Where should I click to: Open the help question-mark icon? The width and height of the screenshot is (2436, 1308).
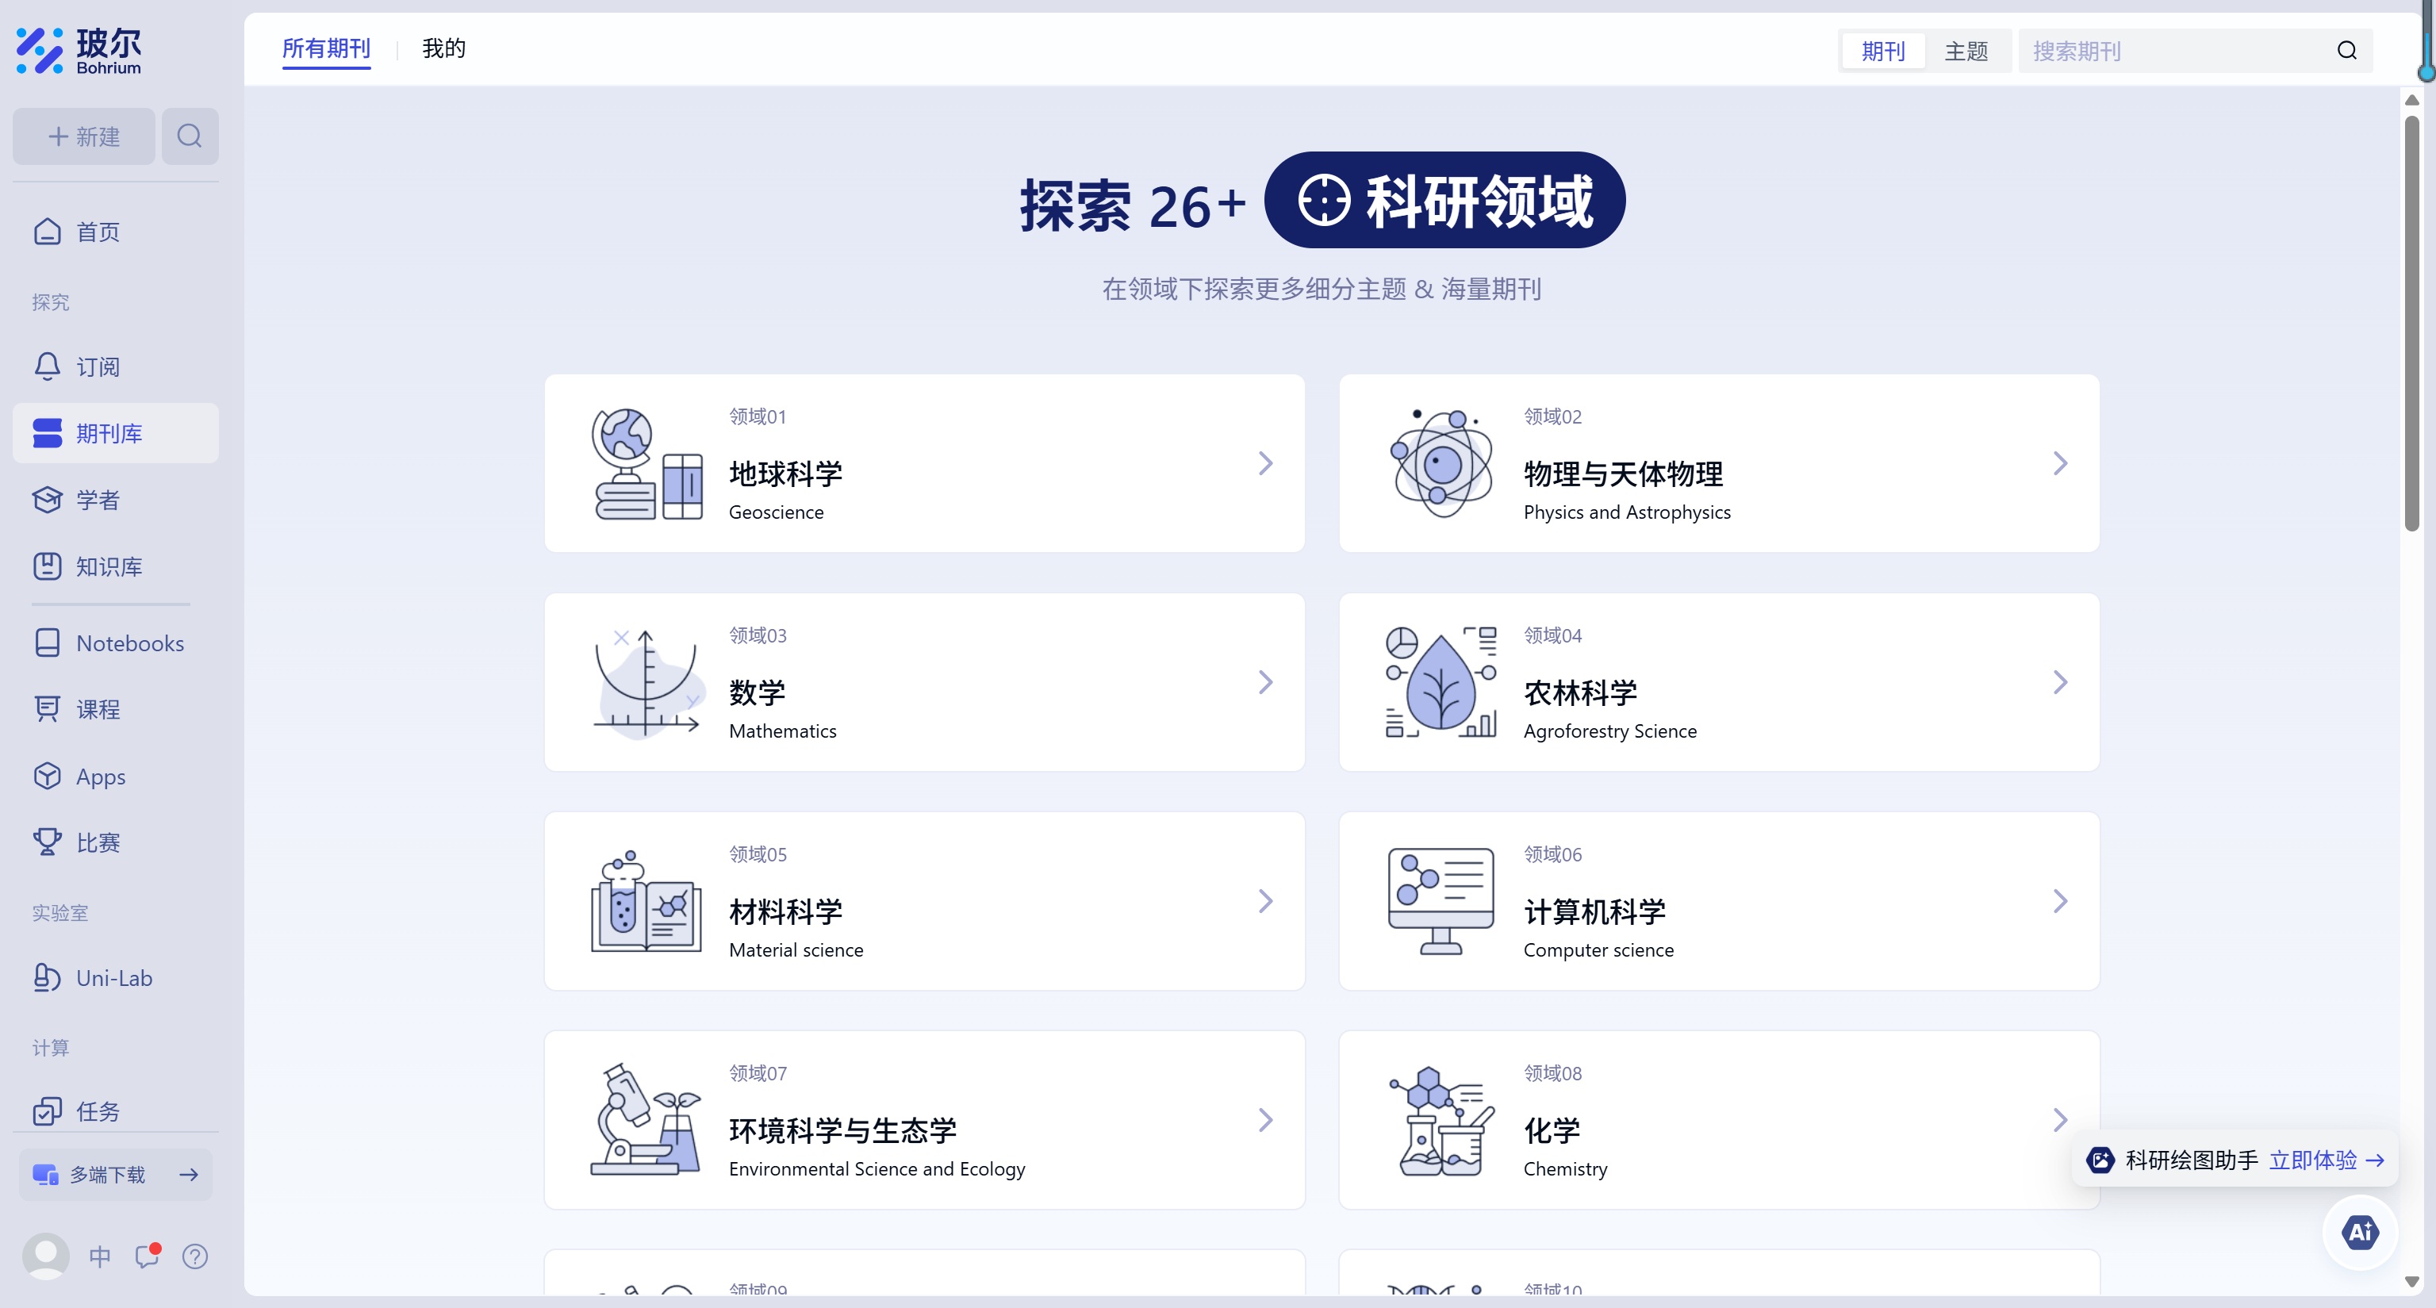[x=195, y=1257]
